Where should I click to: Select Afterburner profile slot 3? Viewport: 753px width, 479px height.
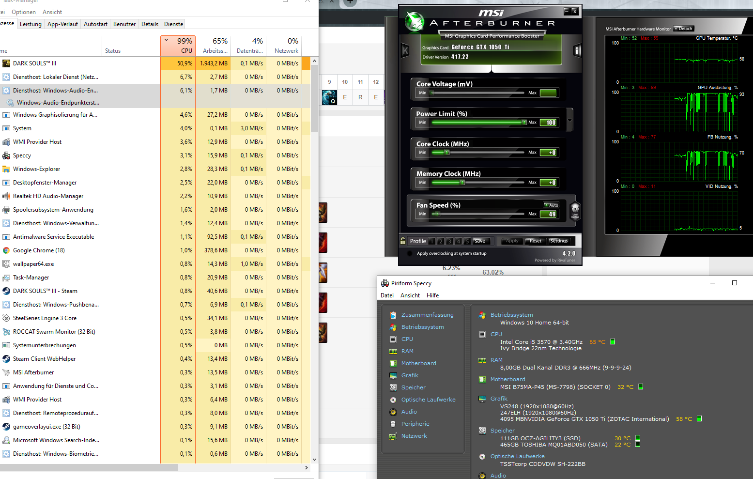tap(449, 241)
